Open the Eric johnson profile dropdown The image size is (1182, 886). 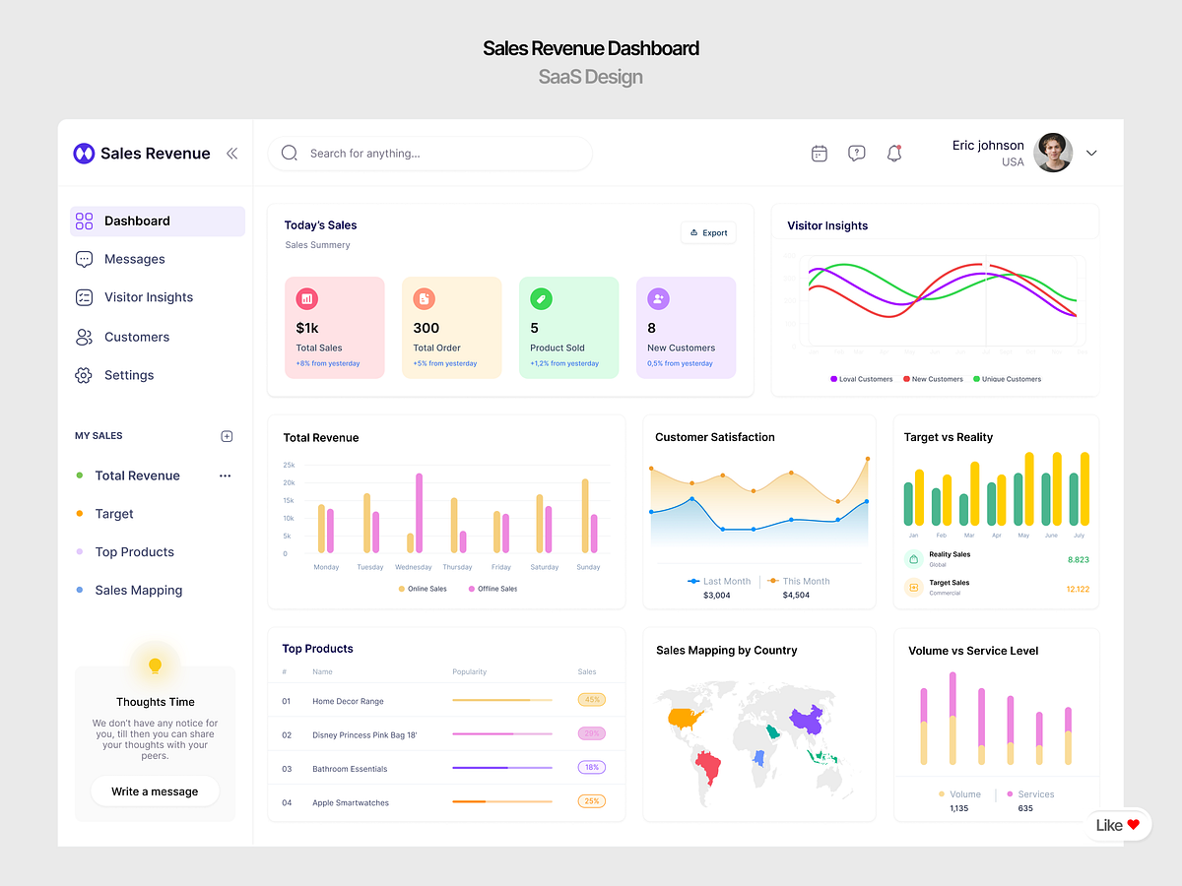click(1090, 153)
